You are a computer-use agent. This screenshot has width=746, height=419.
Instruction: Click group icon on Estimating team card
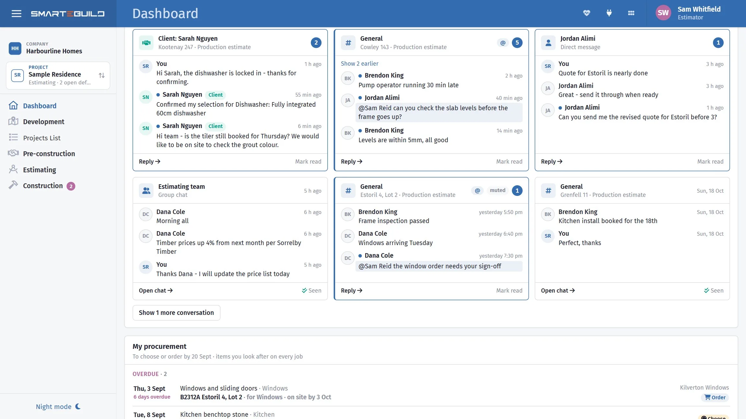(x=146, y=191)
